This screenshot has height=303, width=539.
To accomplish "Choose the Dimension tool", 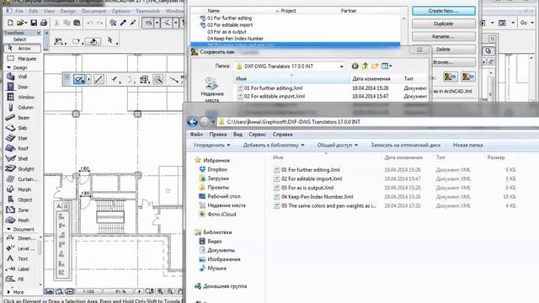I will pos(22,238).
